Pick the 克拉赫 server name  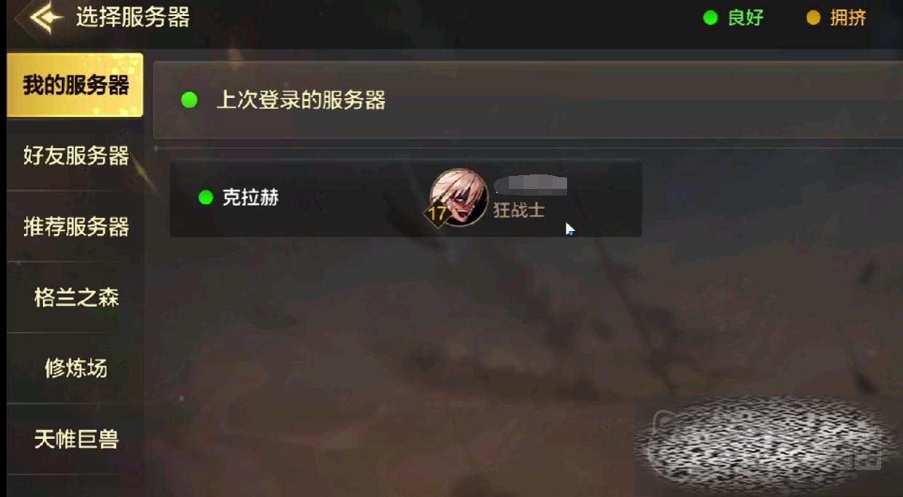coord(250,198)
